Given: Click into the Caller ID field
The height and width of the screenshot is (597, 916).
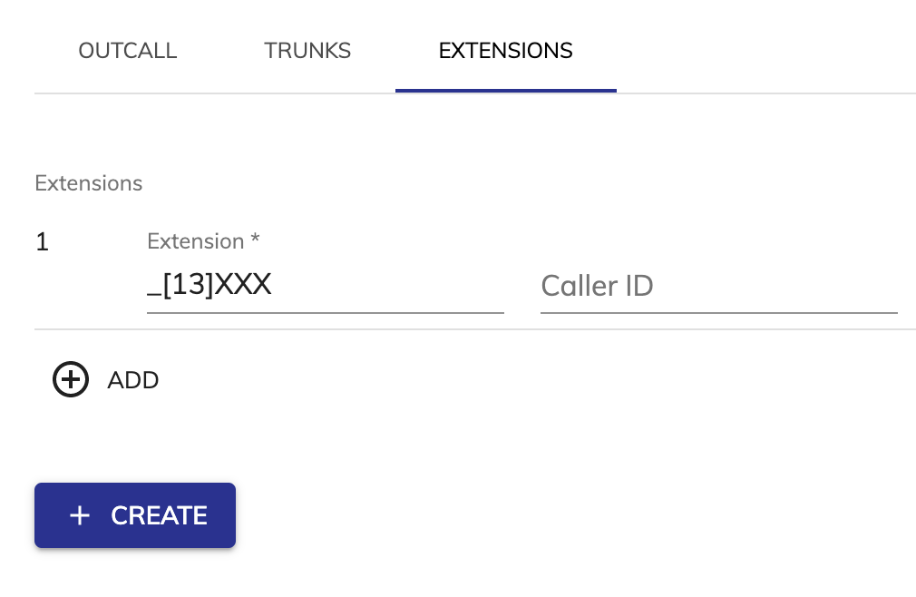Looking at the screenshot, I should (x=719, y=286).
